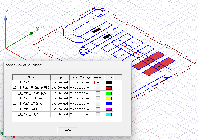Click the magenta color swatch

click(x=109, y=109)
